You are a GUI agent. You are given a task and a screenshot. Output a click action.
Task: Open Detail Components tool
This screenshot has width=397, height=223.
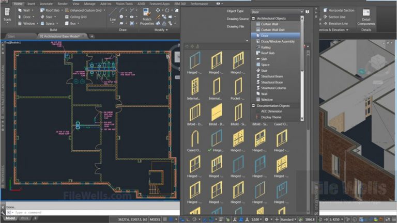pos(366,17)
